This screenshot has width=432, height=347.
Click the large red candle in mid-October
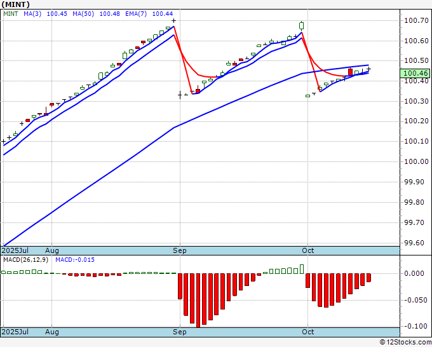point(351,72)
